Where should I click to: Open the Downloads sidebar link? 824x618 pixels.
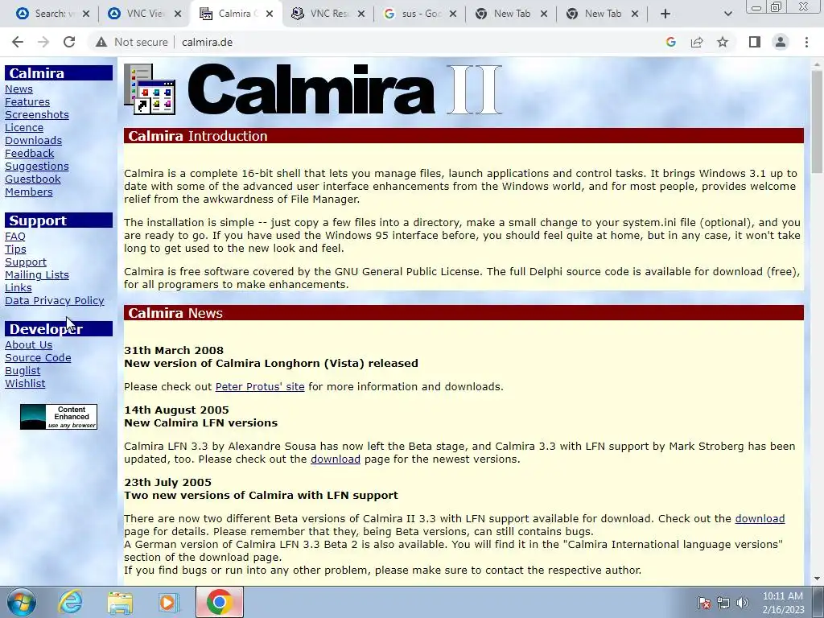pyautogui.click(x=33, y=140)
